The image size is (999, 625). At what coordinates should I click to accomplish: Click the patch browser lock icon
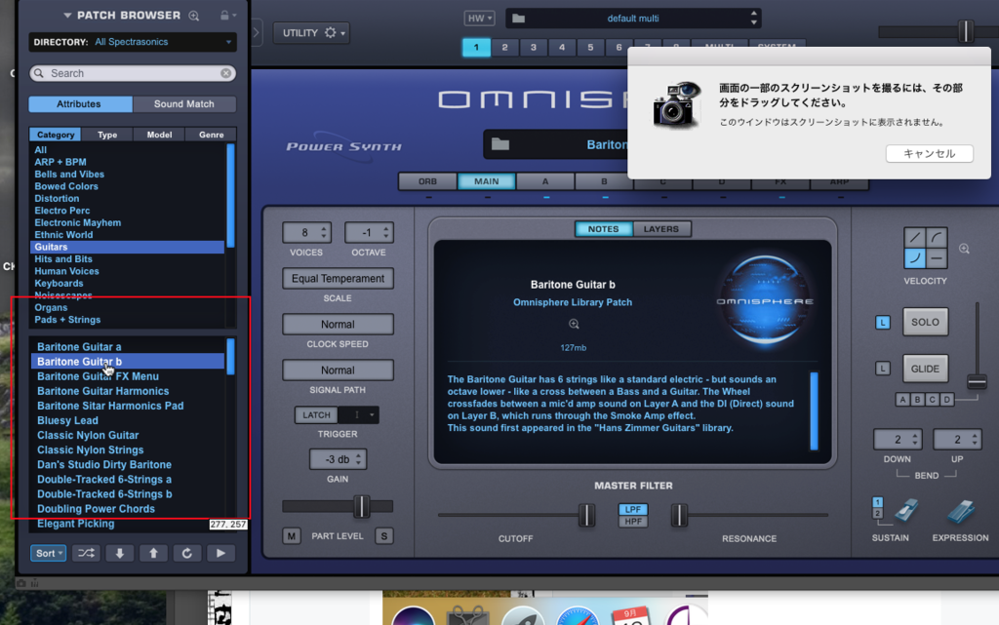[x=224, y=15]
